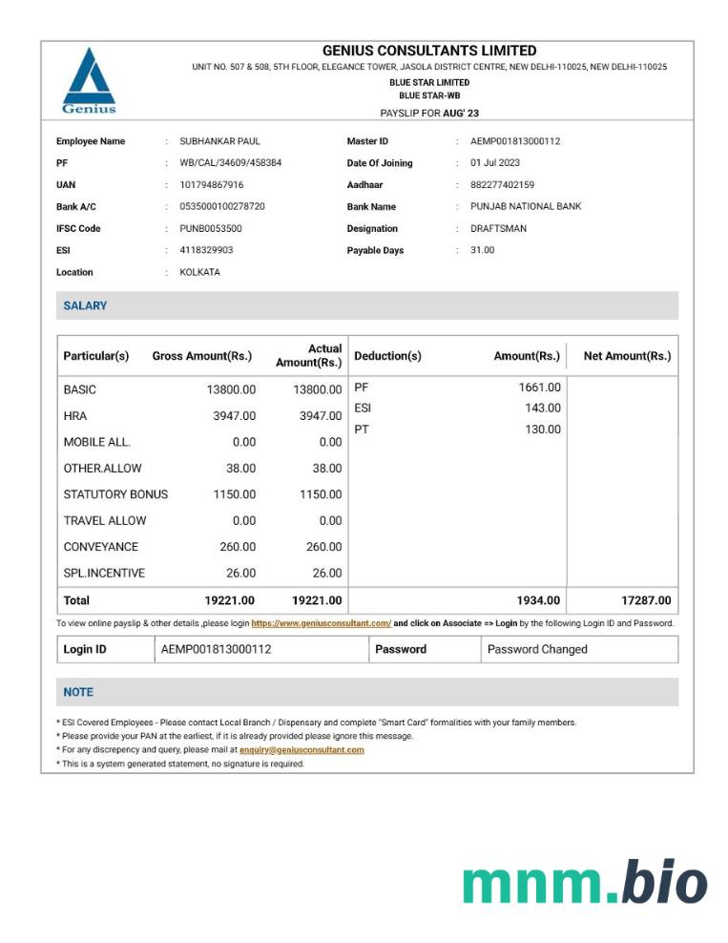This screenshot has width=728, height=943.
Task: Click the Net Amount total 17287.00
Action: [x=645, y=601]
